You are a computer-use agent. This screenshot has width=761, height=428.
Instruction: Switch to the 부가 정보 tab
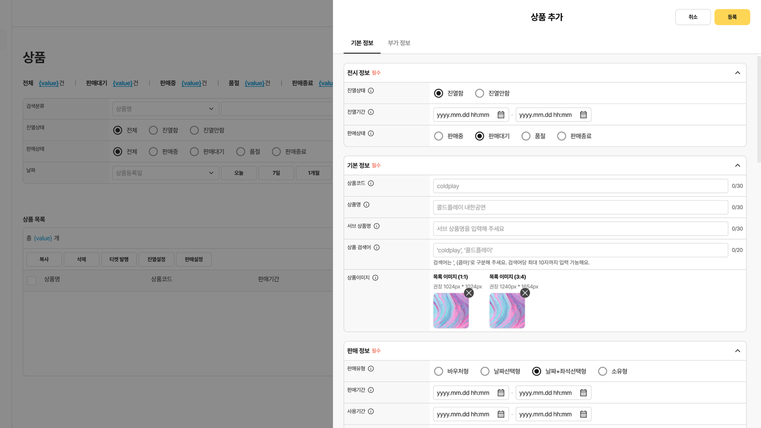[399, 43]
